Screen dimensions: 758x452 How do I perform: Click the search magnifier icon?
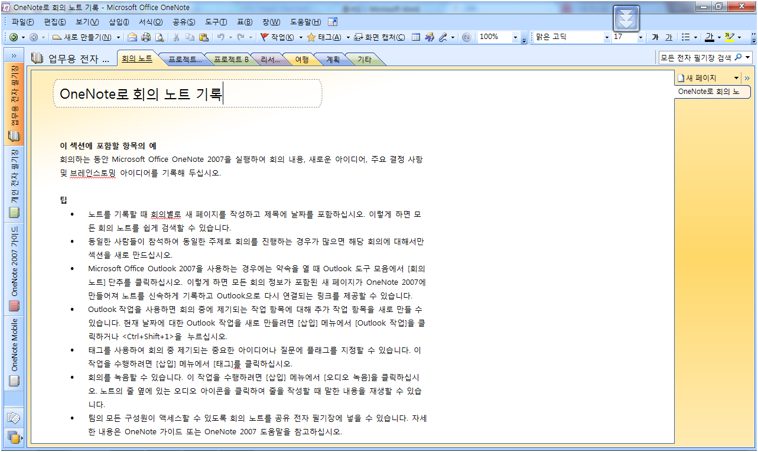point(738,57)
